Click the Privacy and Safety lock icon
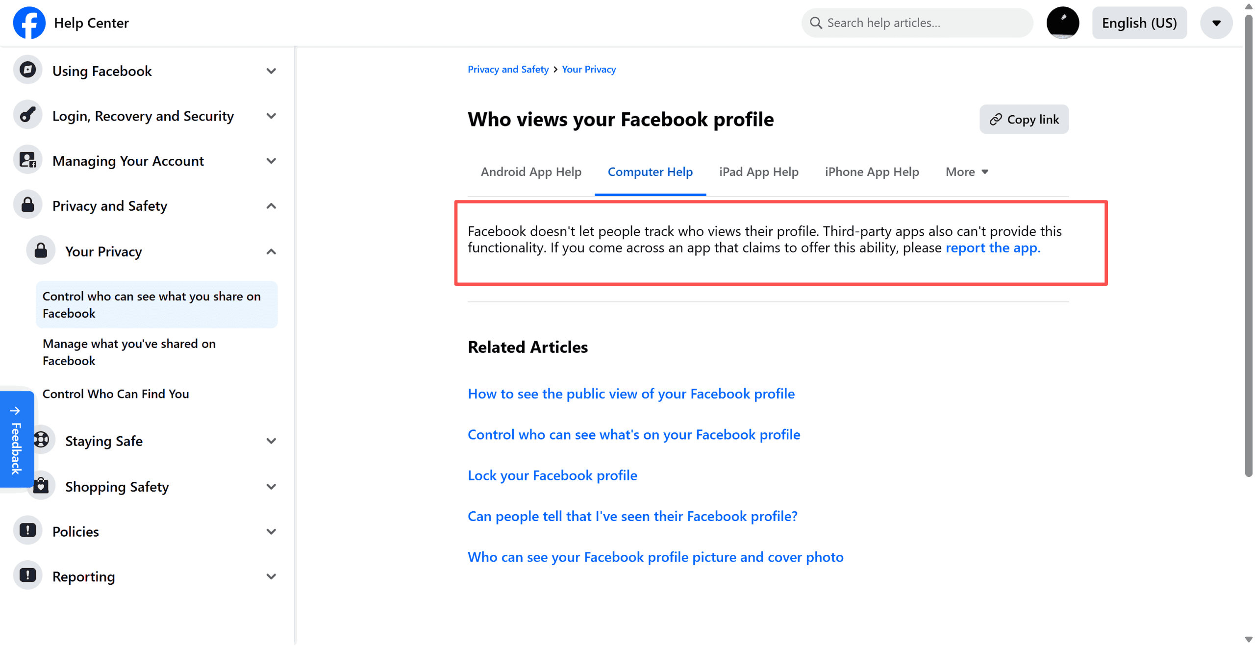 27,205
